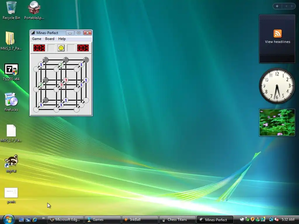Click the white empty node at the cube's bottom-left front corner
The width and height of the screenshot is (299, 224).
(x=36, y=110)
